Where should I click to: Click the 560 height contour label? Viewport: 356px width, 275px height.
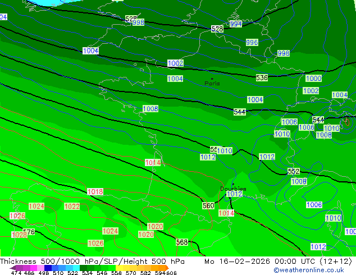pyautogui.click(x=208, y=206)
